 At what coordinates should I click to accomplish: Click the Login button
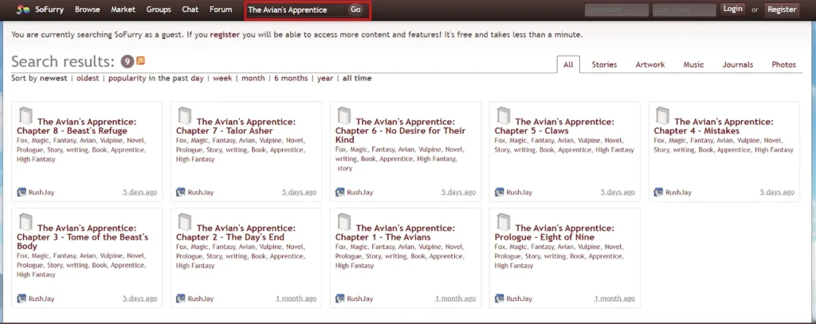click(x=732, y=9)
